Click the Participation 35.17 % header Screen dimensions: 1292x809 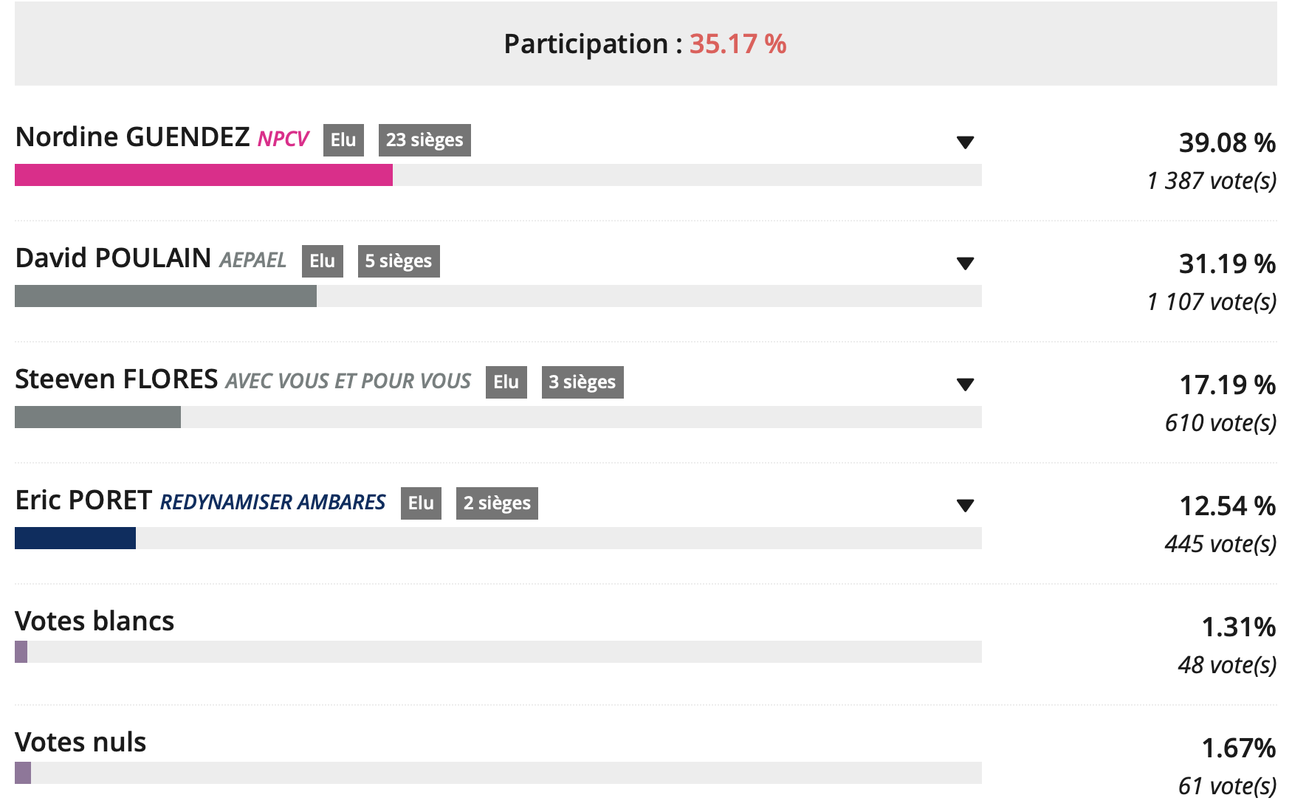coord(645,44)
